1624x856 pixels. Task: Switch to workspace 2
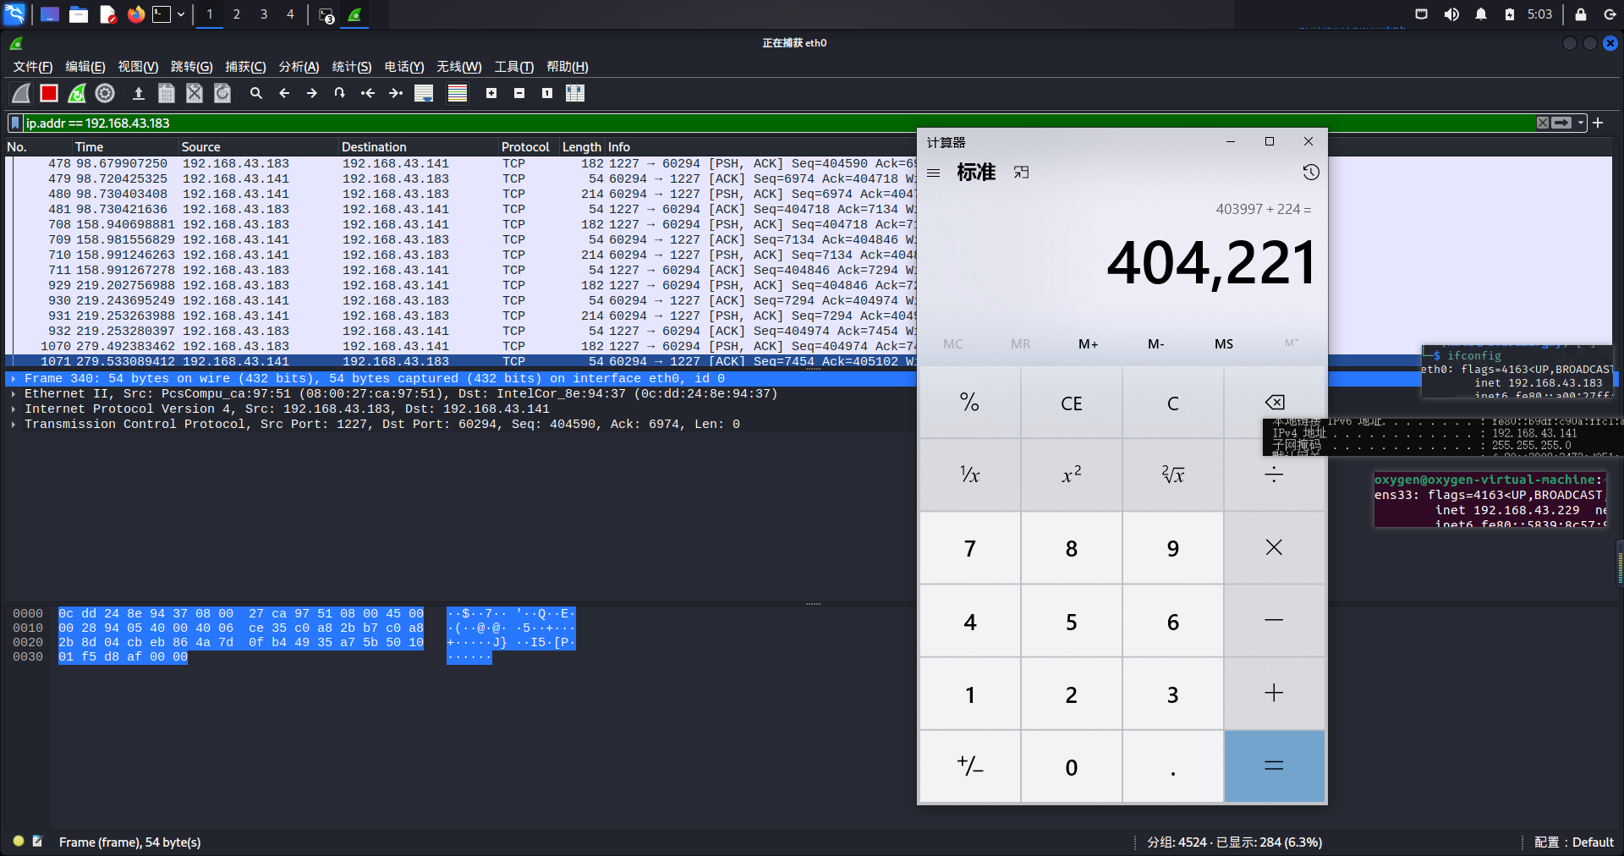tap(237, 14)
